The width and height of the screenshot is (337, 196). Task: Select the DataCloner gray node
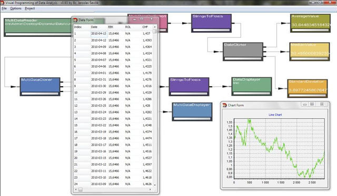point(243,51)
